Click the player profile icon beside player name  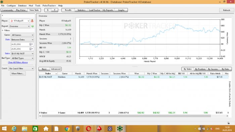coord(32,21)
